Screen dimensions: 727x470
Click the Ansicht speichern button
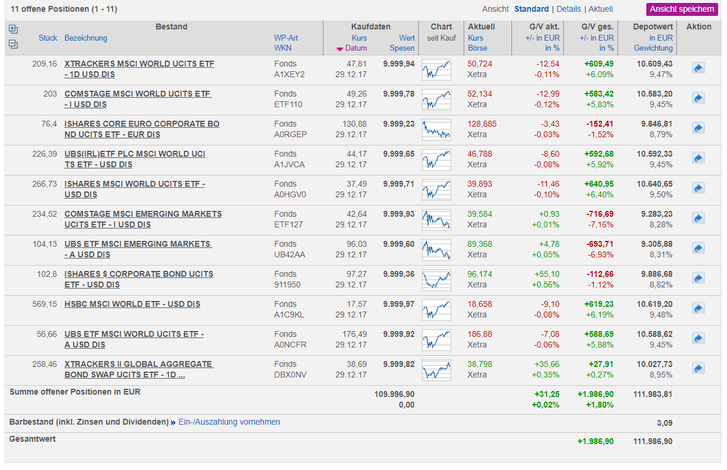click(x=682, y=9)
